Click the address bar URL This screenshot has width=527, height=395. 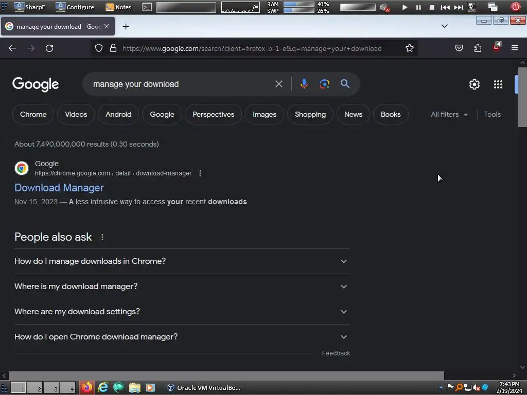pyautogui.click(x=252, y=49)
